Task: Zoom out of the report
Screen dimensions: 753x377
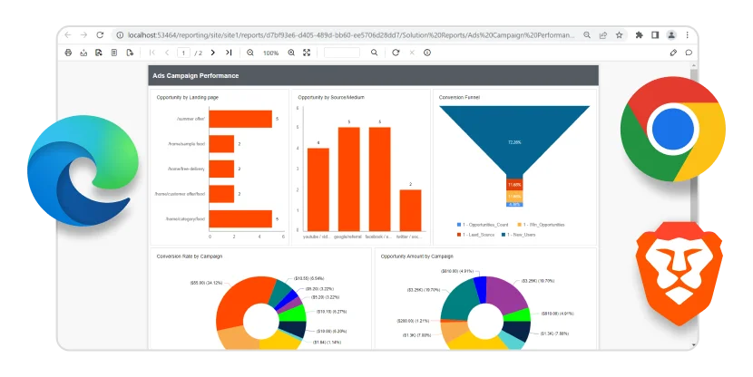Action: pos(250,53)
